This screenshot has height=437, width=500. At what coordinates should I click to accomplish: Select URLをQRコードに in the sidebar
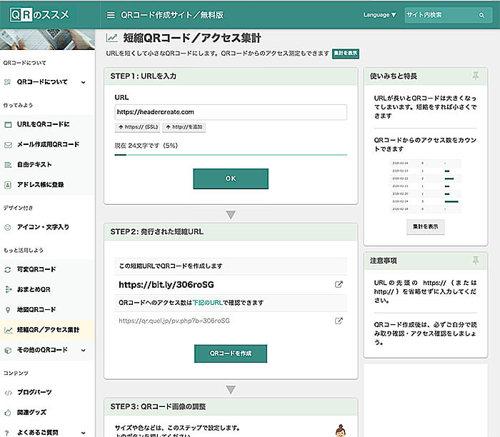[x=47, y=124]
